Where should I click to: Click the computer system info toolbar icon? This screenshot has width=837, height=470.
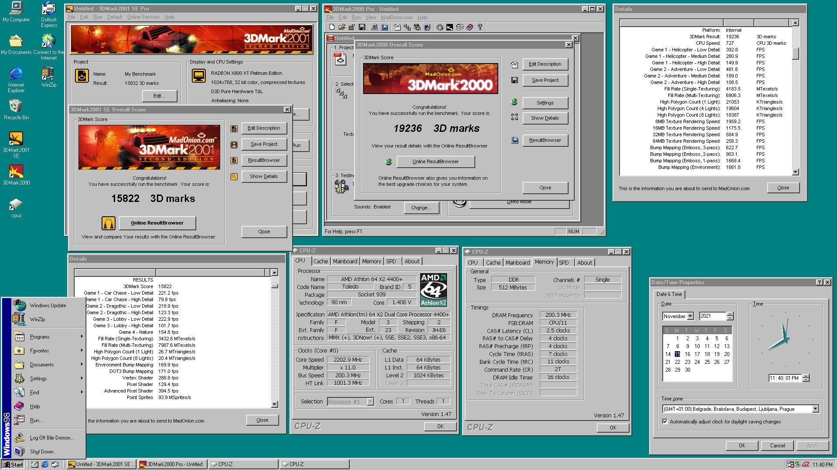pyautogui.click(x=374, y=27)
